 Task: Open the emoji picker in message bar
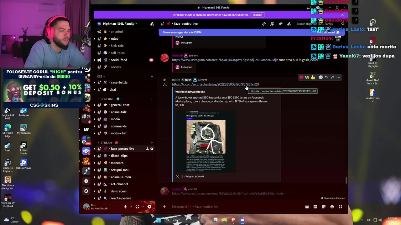[x=332, y=207]
